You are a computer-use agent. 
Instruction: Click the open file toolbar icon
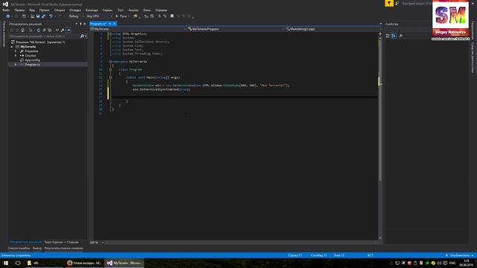(x=32, y=16)
